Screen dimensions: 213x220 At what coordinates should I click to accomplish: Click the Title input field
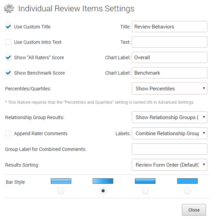[x=170, y=27]
